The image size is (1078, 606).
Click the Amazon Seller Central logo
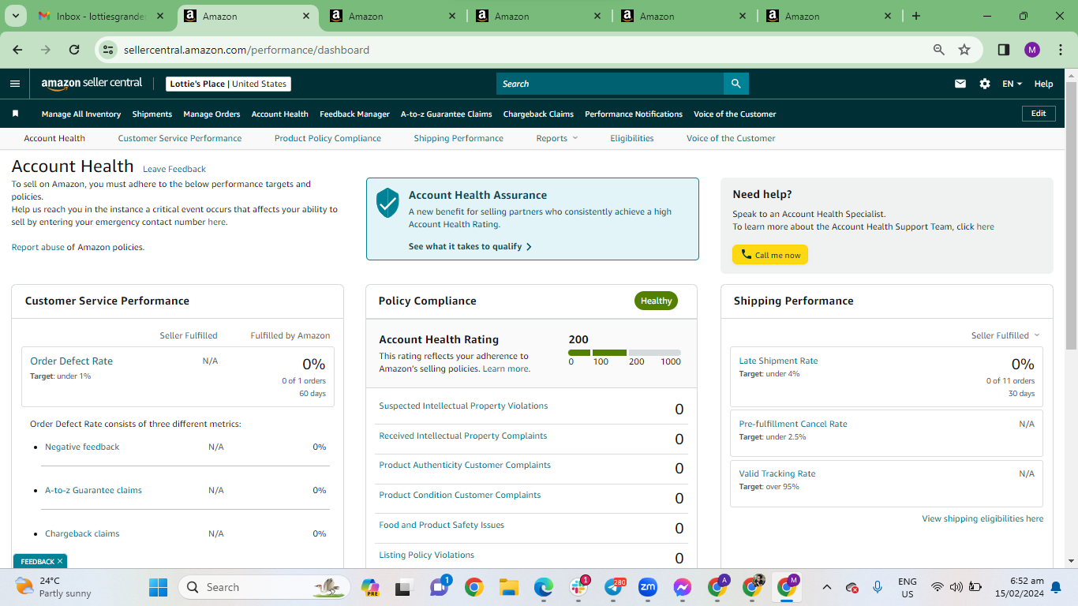pyautogui.click(x=92, y=84)
